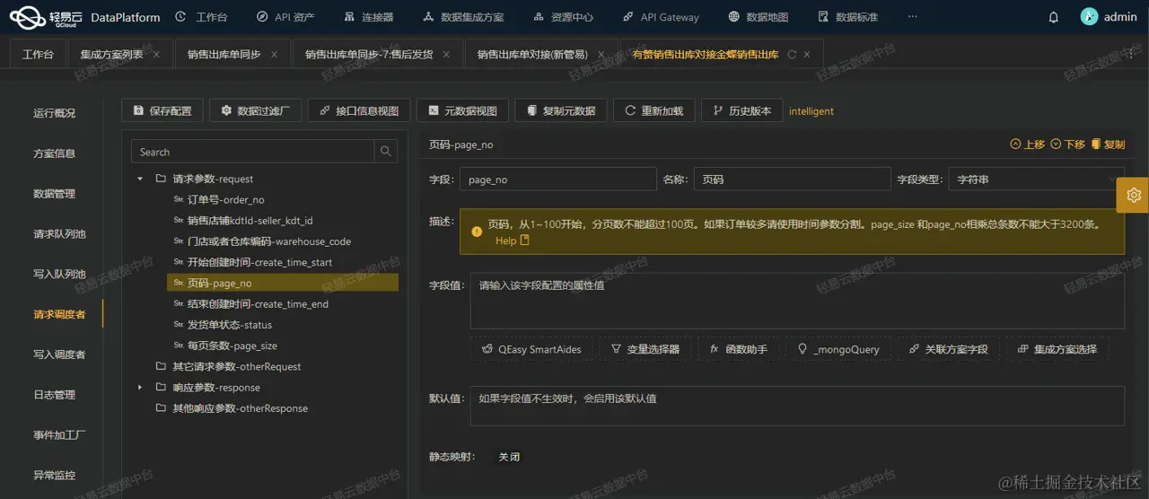Click the 轻易云 QCloud logo
Screen dimensions: 1149x499
pyautogui.click(x=45, y=17)
